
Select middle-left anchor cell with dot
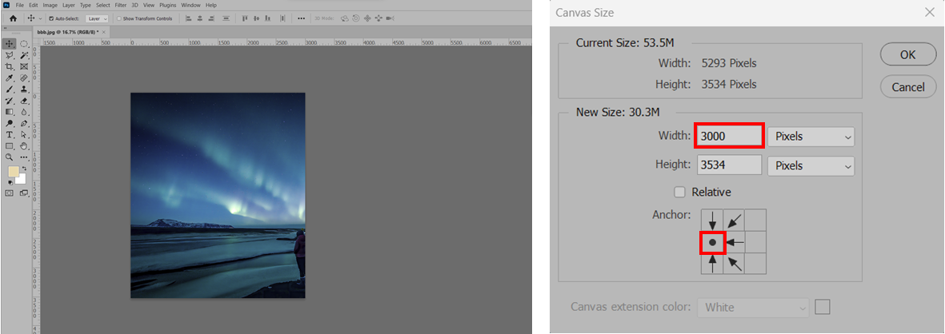pyautogui.click(x=712, y=243)
